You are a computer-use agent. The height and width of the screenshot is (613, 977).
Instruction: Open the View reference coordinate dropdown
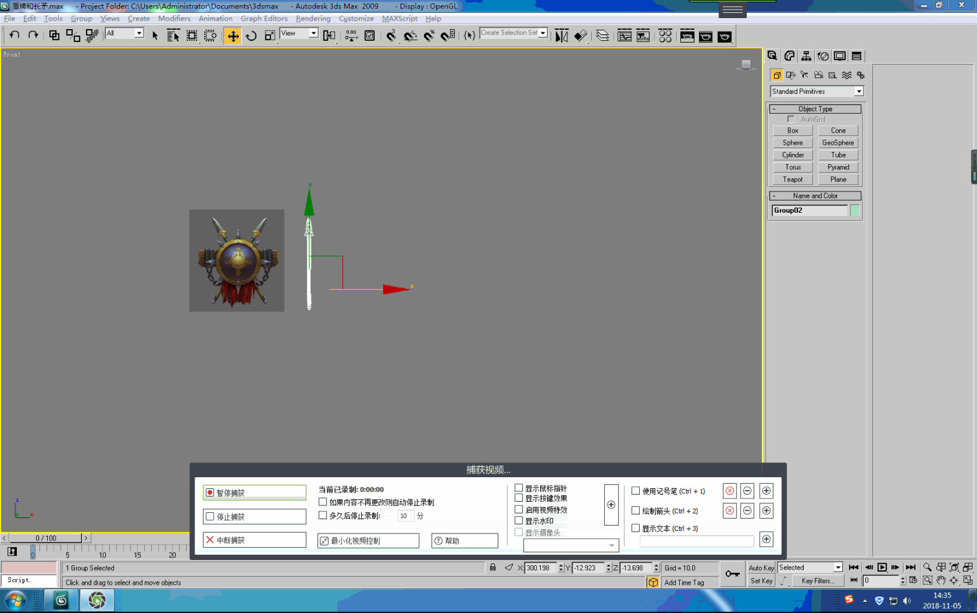tap(299, 33)
